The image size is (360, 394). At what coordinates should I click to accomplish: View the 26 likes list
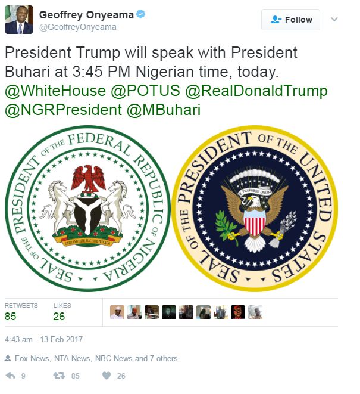click(62, 312)
